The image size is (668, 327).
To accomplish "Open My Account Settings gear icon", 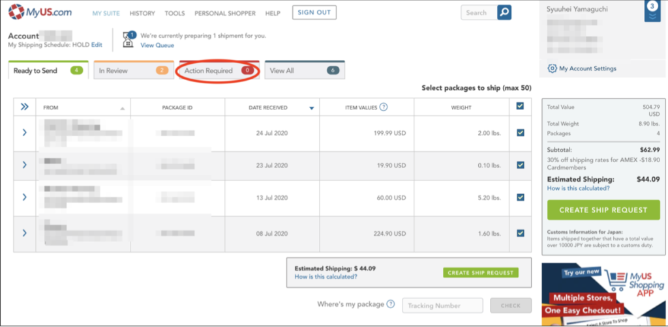I will [552, 68].
